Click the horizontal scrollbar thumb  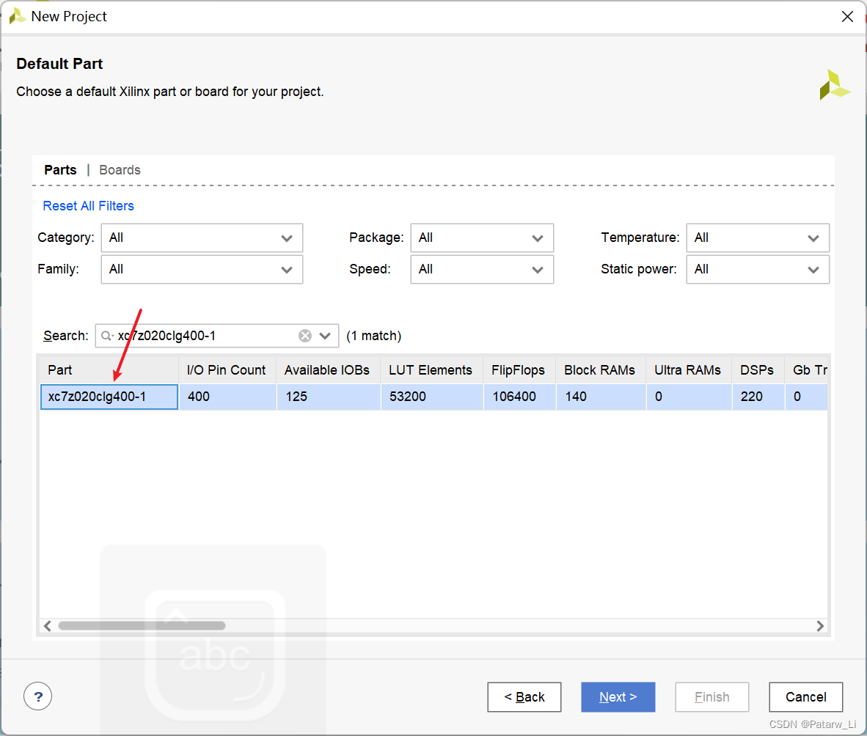(x=142, y=625)
